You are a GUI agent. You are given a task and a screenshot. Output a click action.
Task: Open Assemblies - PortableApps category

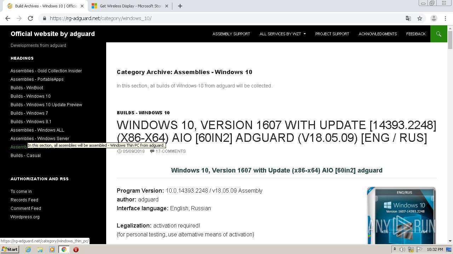37,79
